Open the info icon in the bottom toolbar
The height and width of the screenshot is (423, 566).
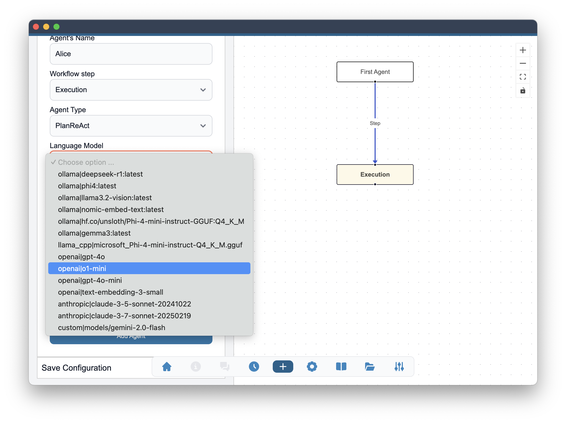coord(196,367)
